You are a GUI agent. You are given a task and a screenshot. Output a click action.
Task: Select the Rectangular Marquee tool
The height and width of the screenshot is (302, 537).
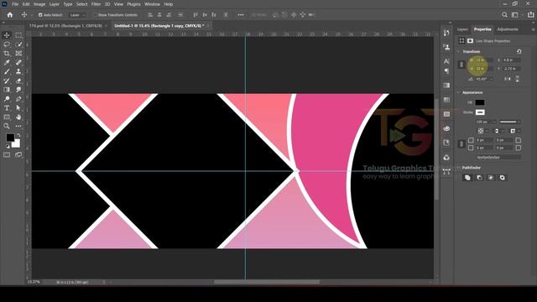(18, 35)
